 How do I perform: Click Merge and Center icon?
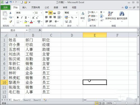click(x=59, y=17)
